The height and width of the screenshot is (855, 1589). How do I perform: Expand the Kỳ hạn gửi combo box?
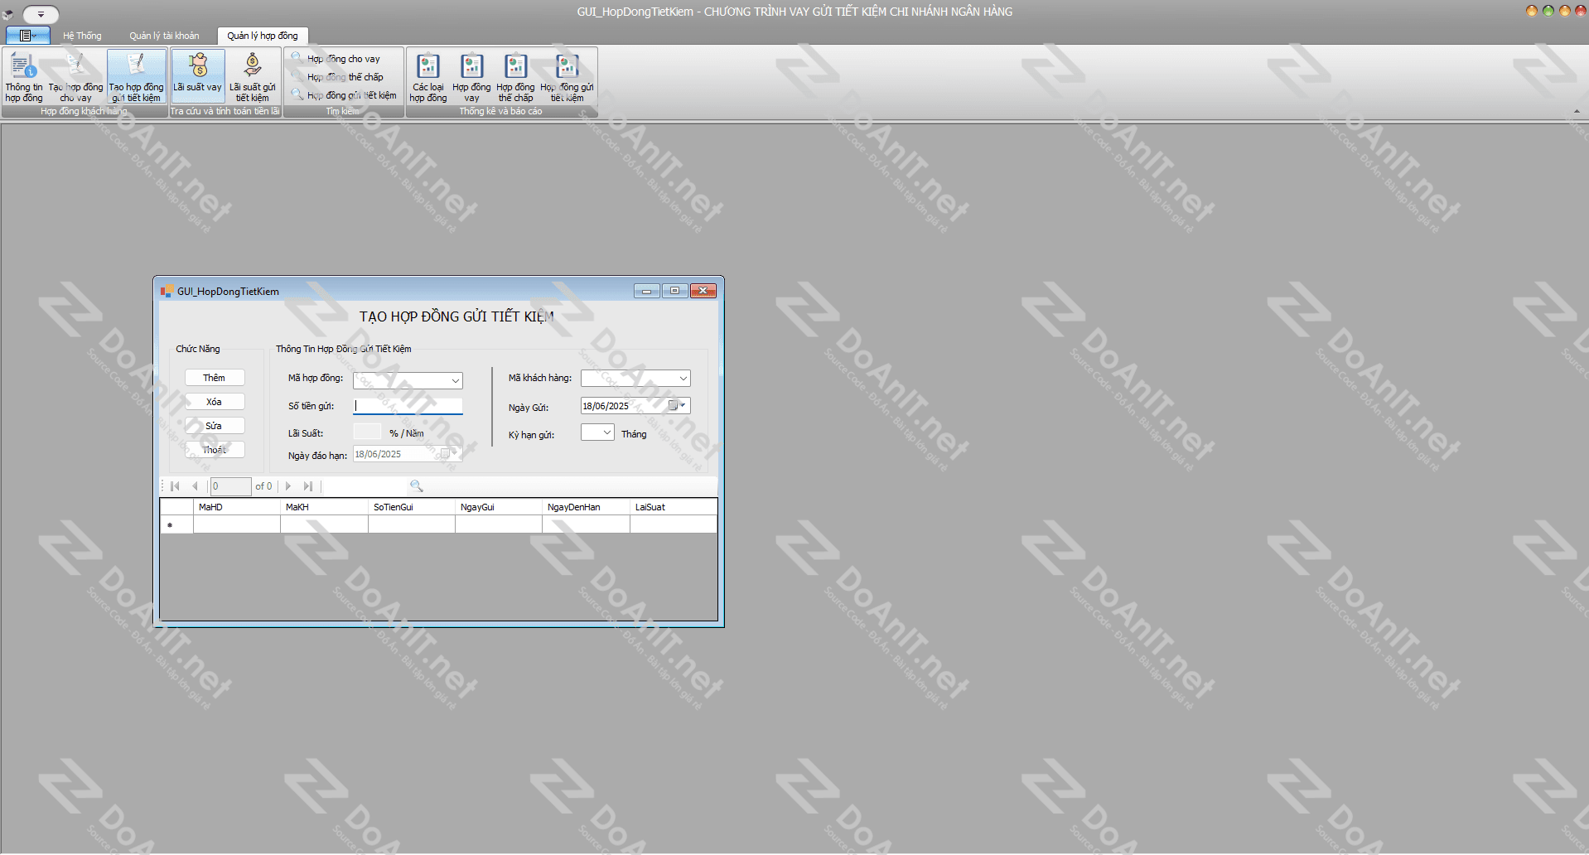click(x=606, y=432)
